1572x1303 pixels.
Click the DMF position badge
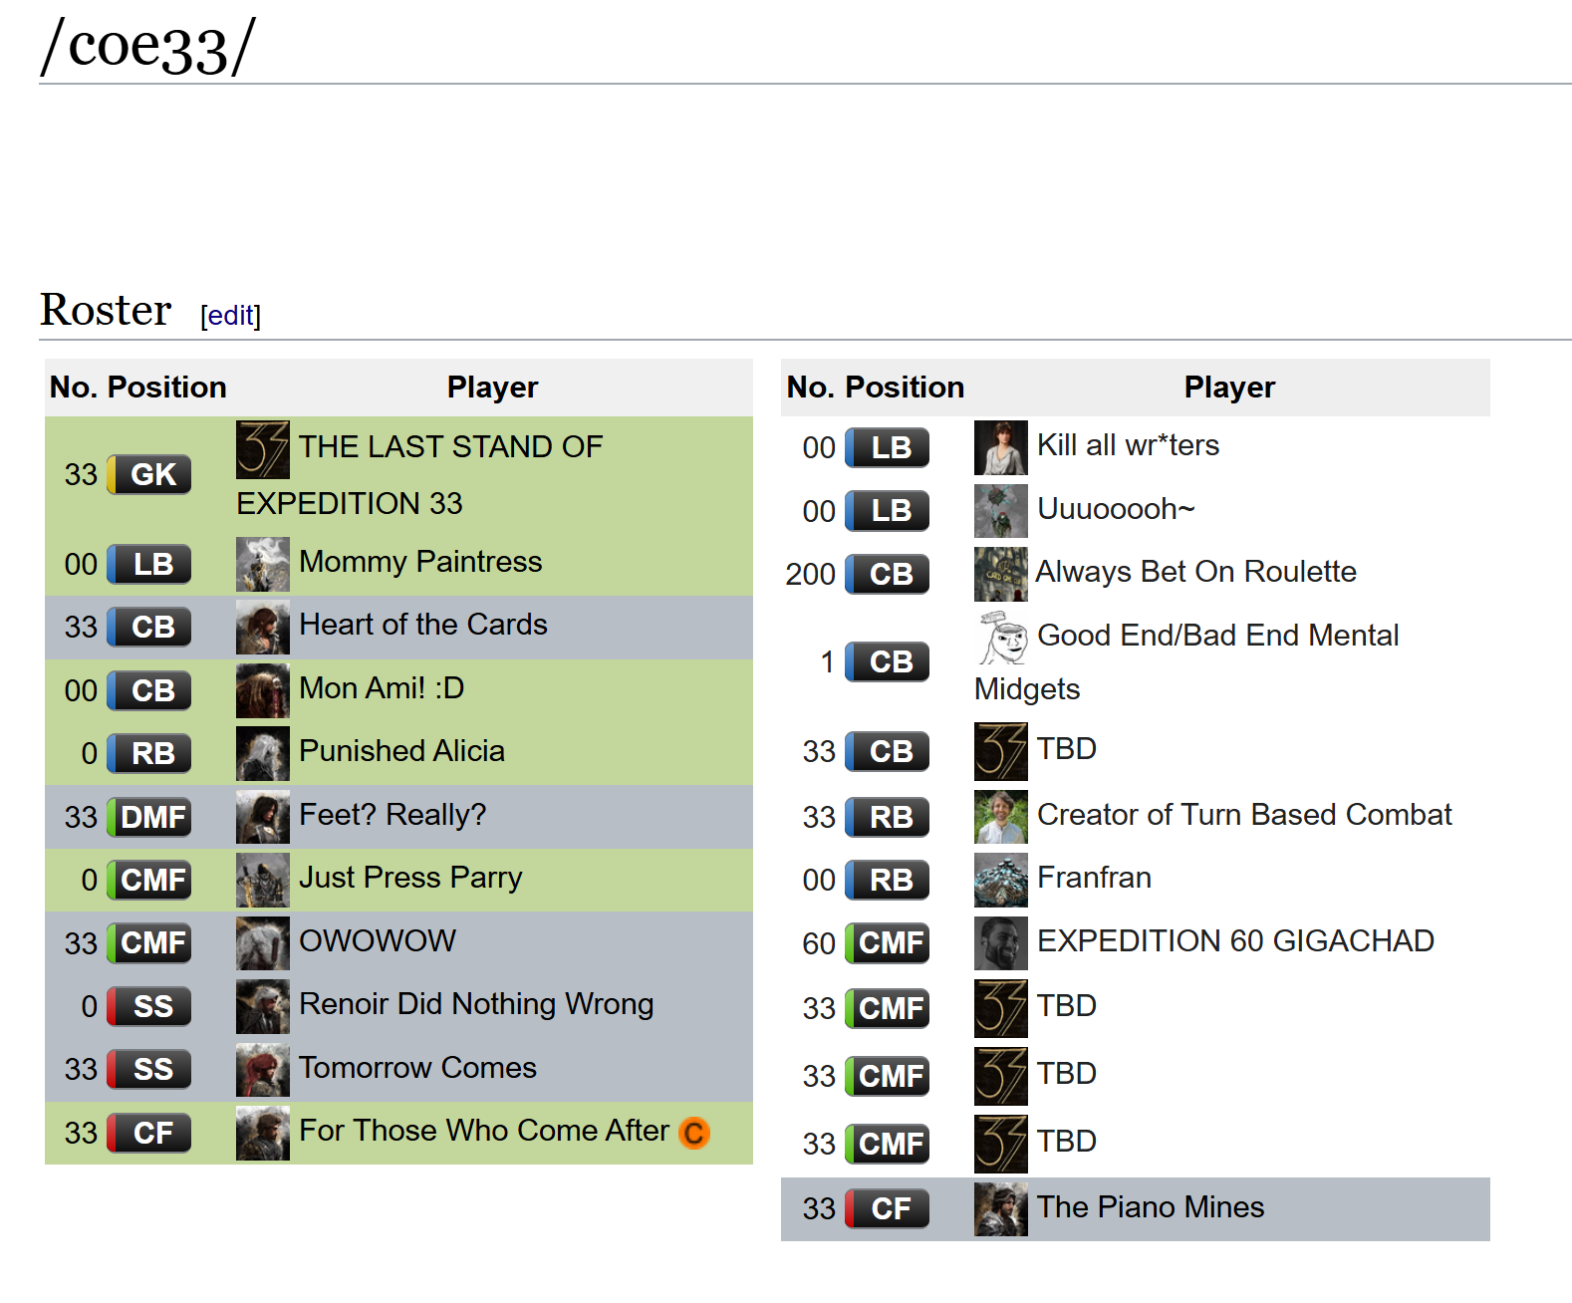click(149, 817)
